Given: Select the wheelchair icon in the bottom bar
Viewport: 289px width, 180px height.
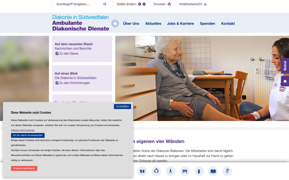Looking at the screenshot, I should click(x=171, y=171).
